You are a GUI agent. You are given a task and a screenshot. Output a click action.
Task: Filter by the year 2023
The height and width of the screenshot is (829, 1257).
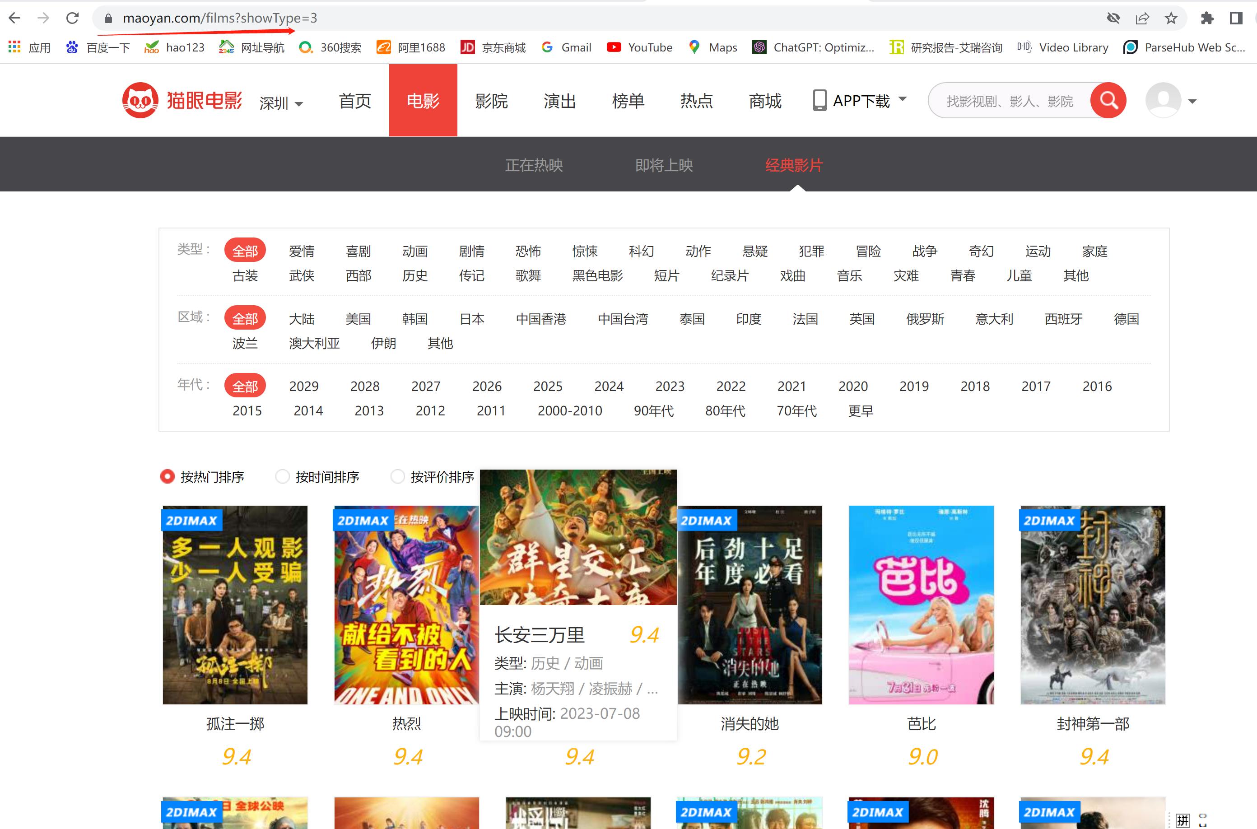click(670, 387)
